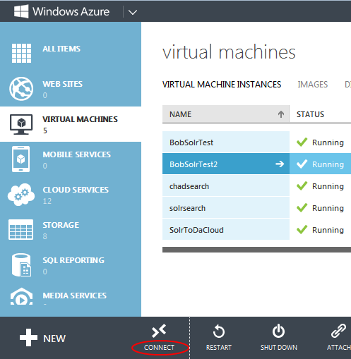Open BobSolrTest2 details via arrow icon
This screenshot has width=351, height=359.
pos(280,164)
